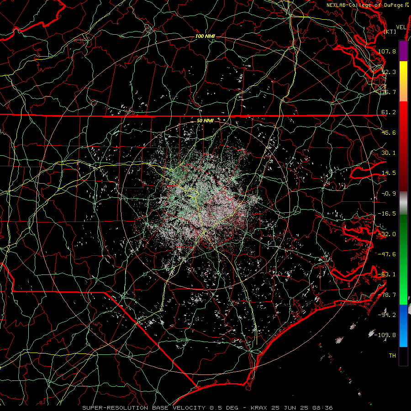Click the -47.6 velocity scale value
The image size is (411, 411).
point(387,254)
